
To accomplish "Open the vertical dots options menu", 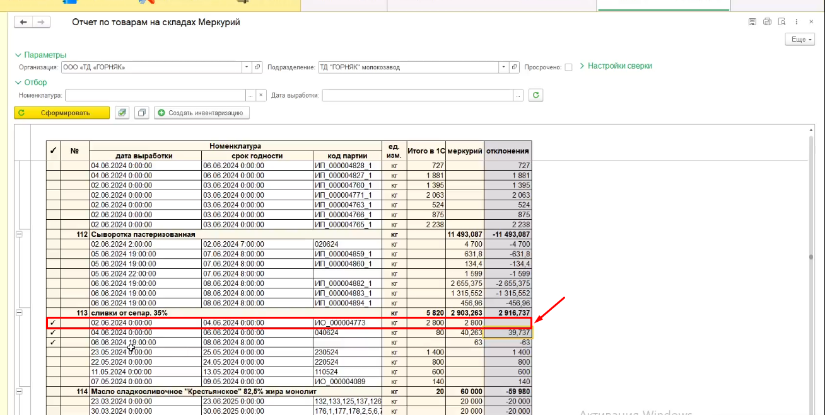I will [x=798, y=22].
